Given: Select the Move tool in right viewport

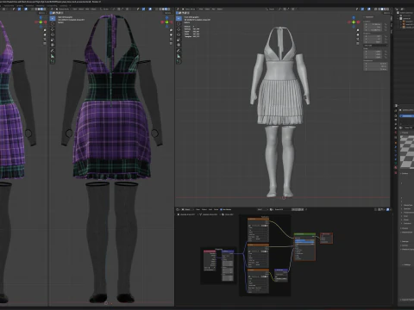Looking at the screenshot, I should click(x=179, y=29).
